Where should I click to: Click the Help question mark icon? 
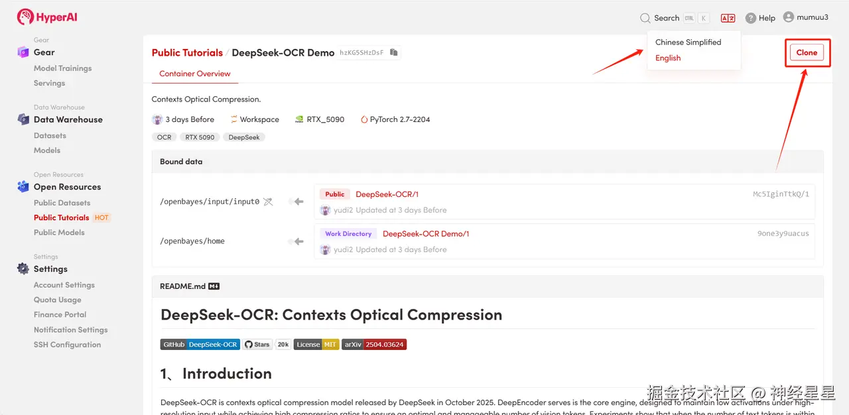(x=750, y=18)
